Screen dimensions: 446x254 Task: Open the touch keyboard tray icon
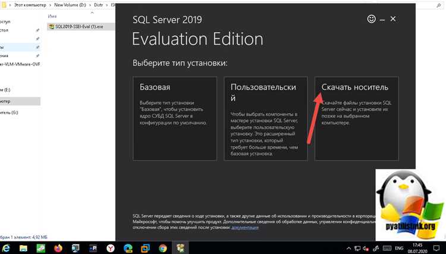coord(387,248)
